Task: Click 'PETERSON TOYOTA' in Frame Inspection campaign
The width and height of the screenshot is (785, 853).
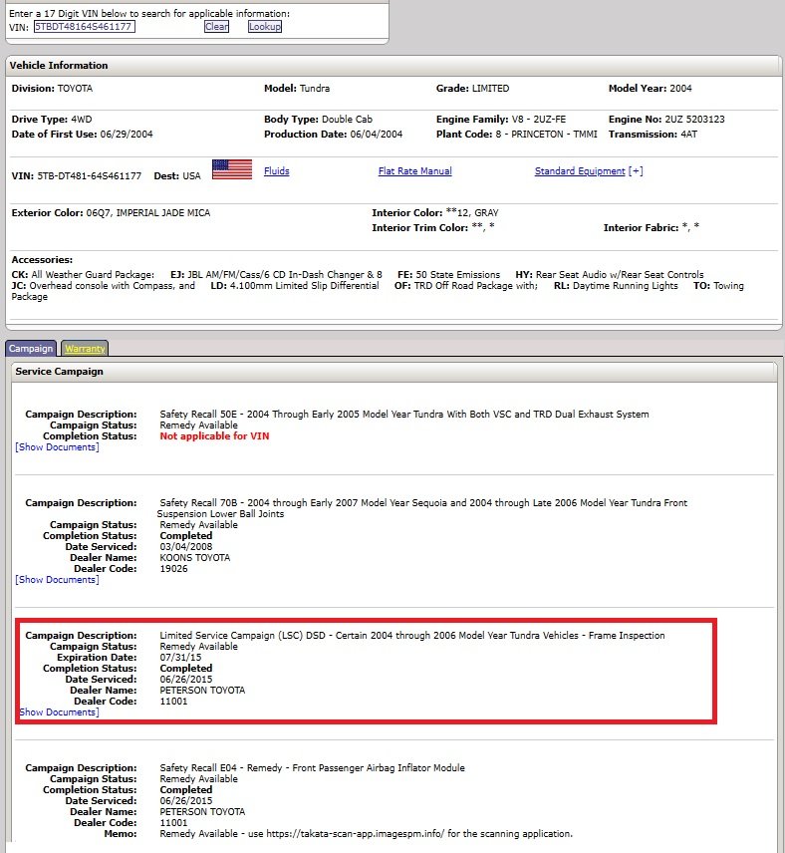Action: click(x=202, y=691)
